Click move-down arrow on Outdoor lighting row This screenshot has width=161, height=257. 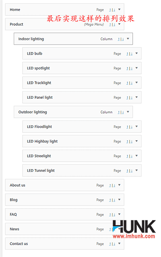click(123, 112)
